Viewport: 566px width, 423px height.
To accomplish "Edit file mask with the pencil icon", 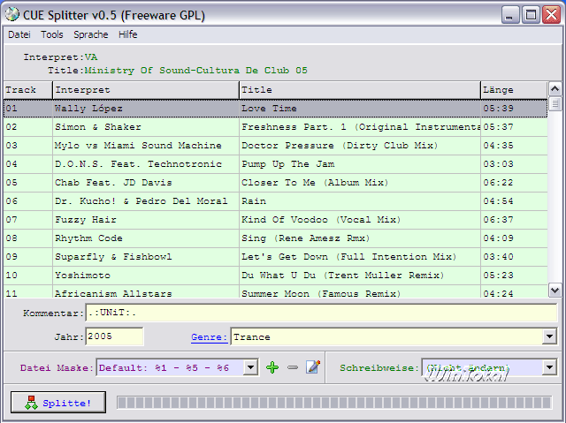I will coord(313,366).
